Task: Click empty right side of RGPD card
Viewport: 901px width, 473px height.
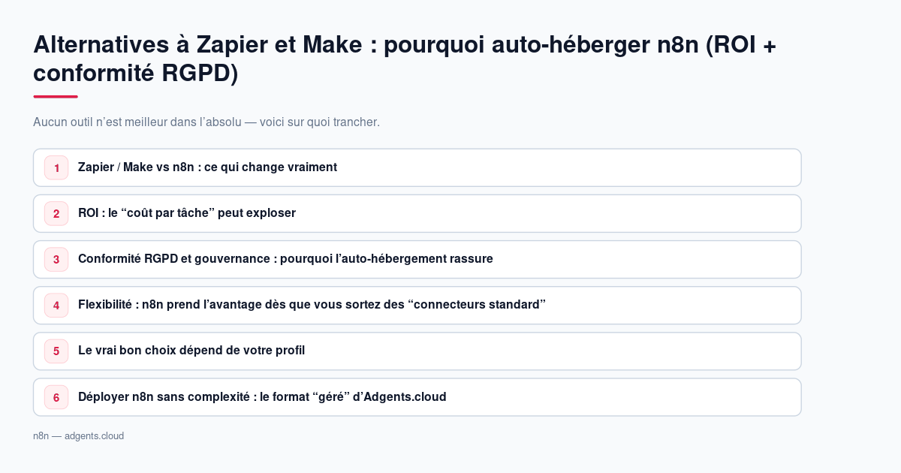Action: pos(646,259)
